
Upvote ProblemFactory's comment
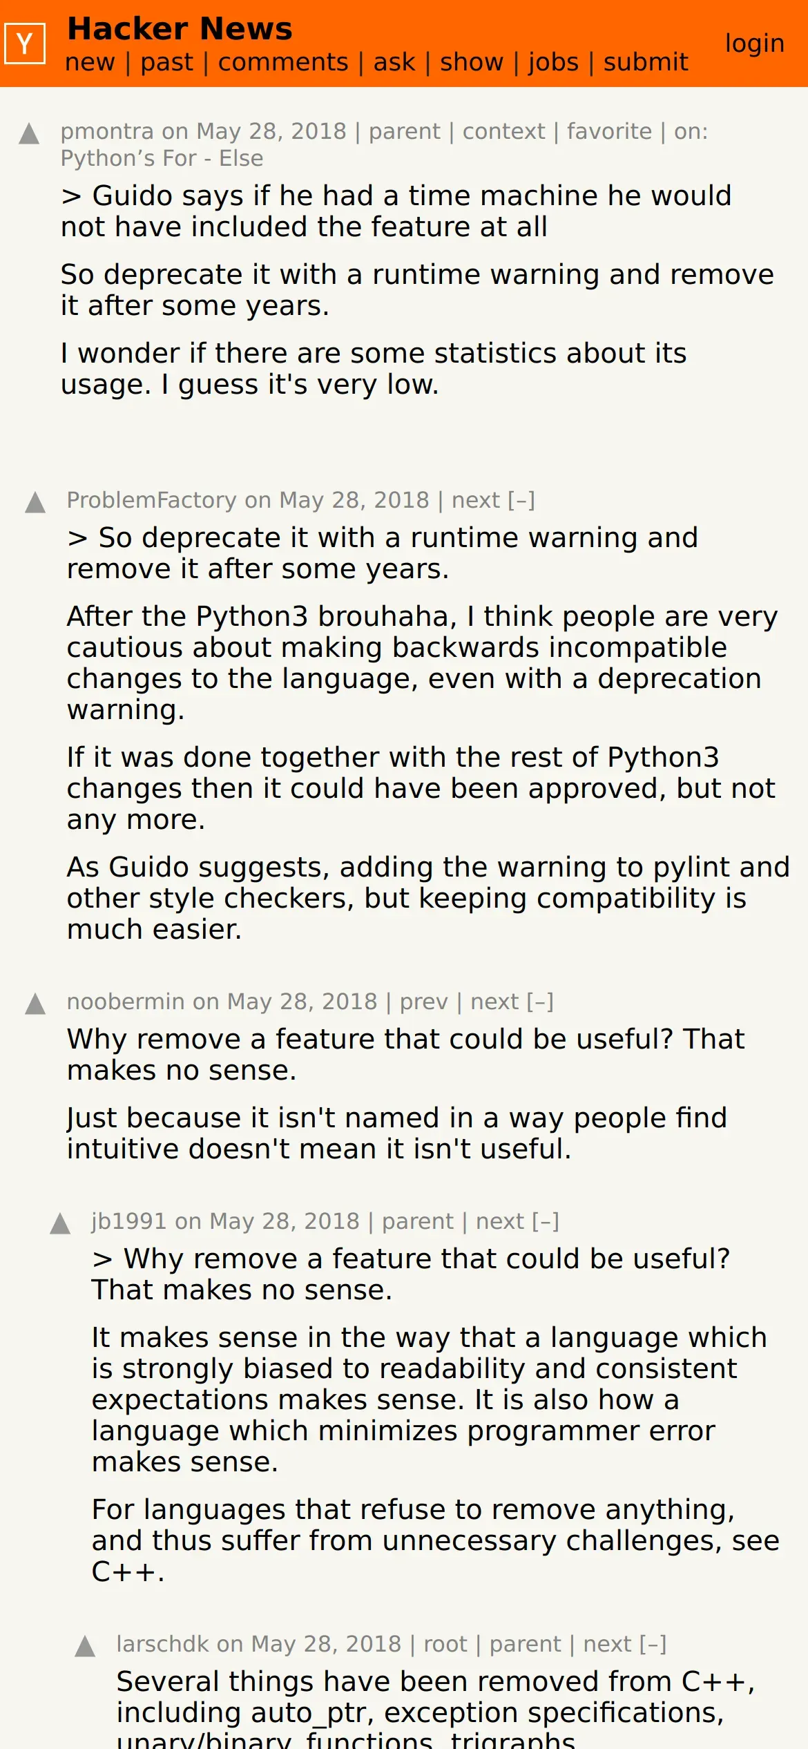pyautogui.click(x=35, y=502)
